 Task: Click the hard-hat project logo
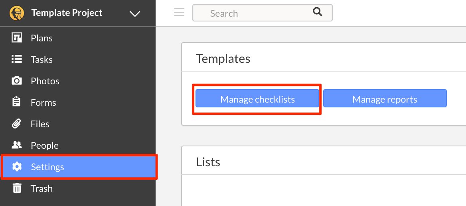17,13
